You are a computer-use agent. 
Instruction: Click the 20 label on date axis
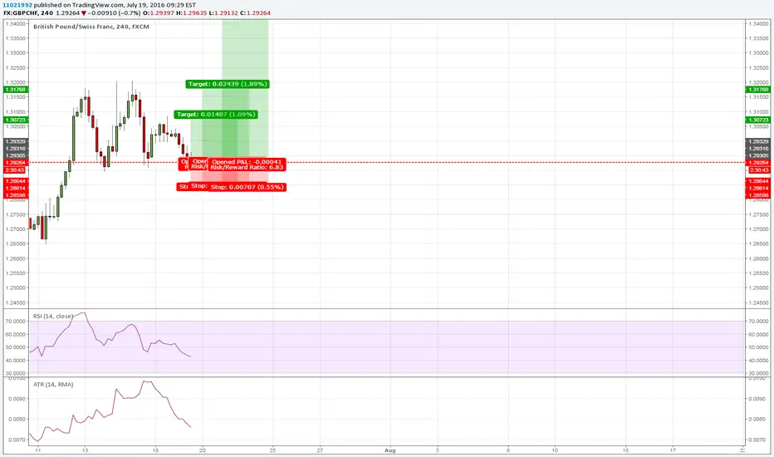pos(203,450)
